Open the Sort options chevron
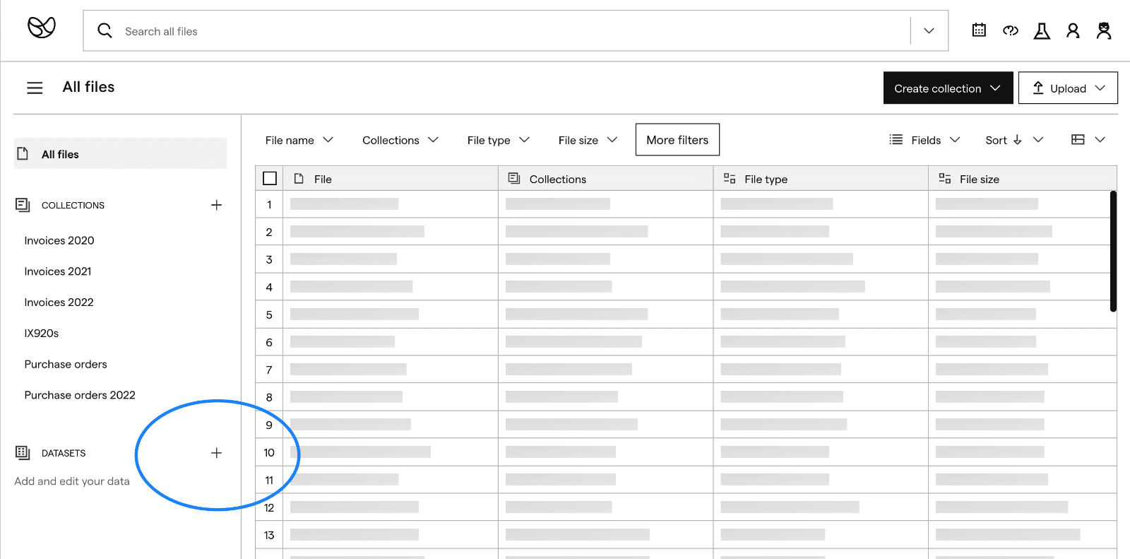Viewport: 1130px width, 559px height. pyautogui.click(x=1038, y=140)
